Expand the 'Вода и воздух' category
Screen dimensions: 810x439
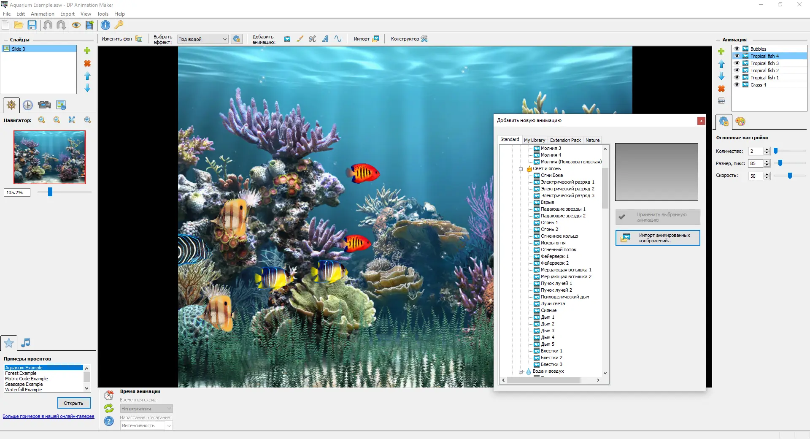pos(521,371)
